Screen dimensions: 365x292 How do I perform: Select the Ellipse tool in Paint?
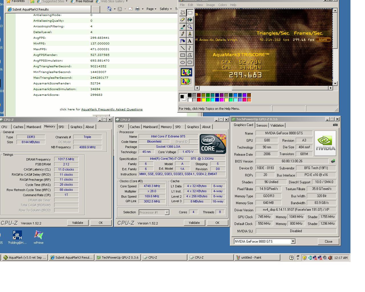tap(183, 62)
